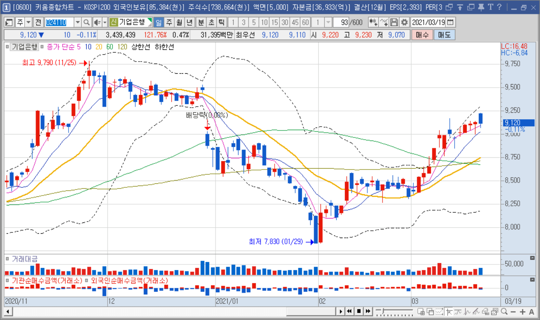This screenshot has height=320, width=540.
Task: Click the candle compare chart icon
Action: (373, 22)
